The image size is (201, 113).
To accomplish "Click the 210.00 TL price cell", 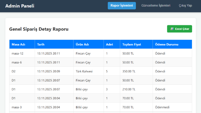I will (136, 89).
